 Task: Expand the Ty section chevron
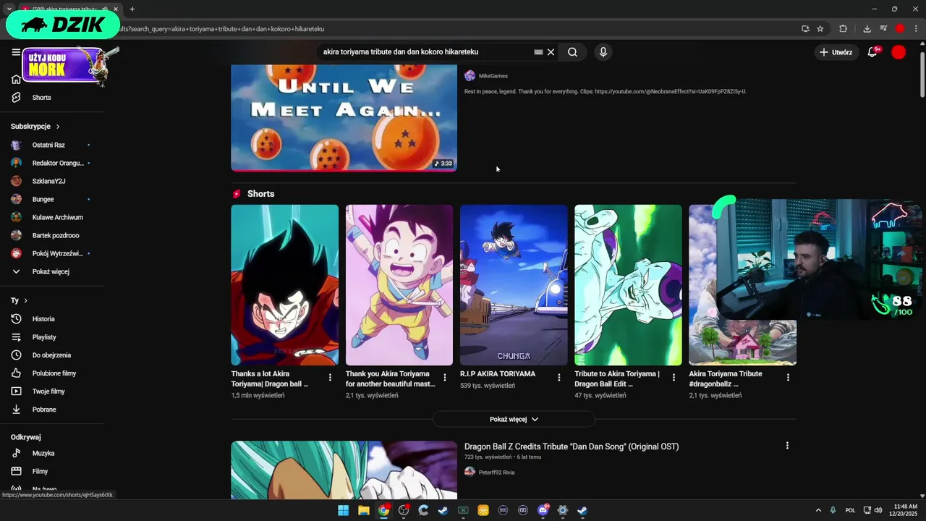25,300
